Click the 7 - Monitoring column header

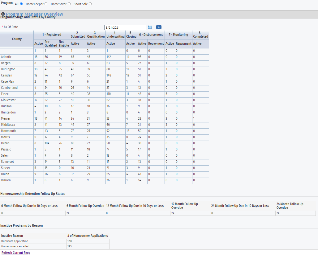(x=178, y=35)
